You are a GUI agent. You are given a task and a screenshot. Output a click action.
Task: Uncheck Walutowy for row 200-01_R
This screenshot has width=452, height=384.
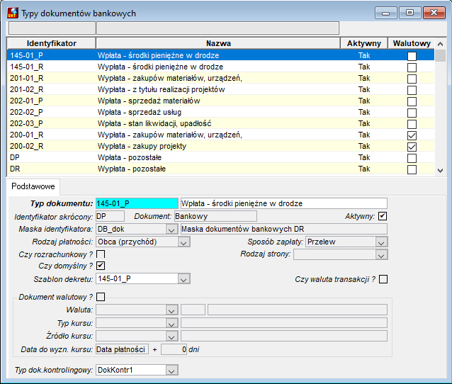(412, 135)
